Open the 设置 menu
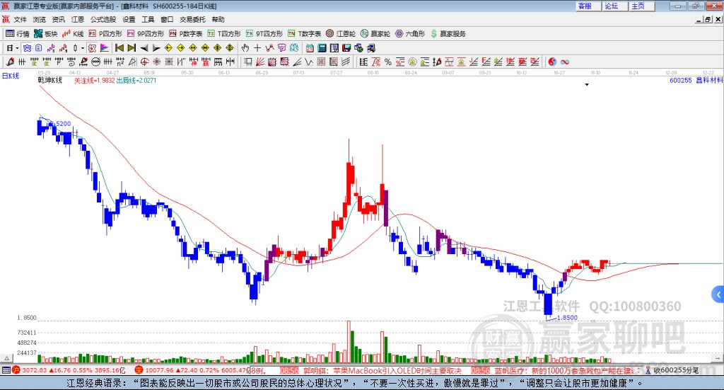Image resolution: width=724 pixels, height=390 pixels. click(x=129, y=19)
